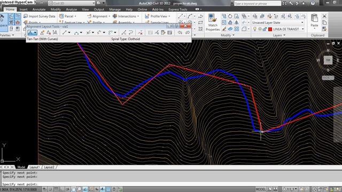
Task: Click the Erase tool in the Modify panel
Action: coord(224,29)
